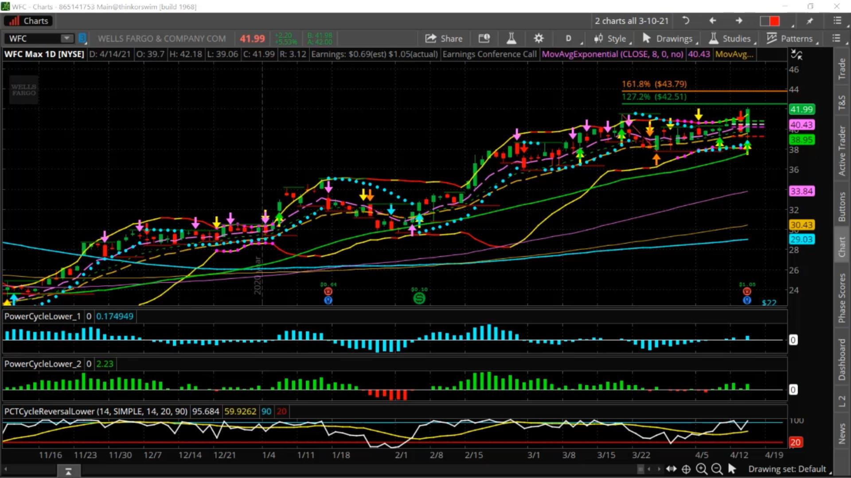Viewport: 851px width, 478px height.
Task: Click the small scroll left arrow near zoom tools
Action: click(649, 469)
